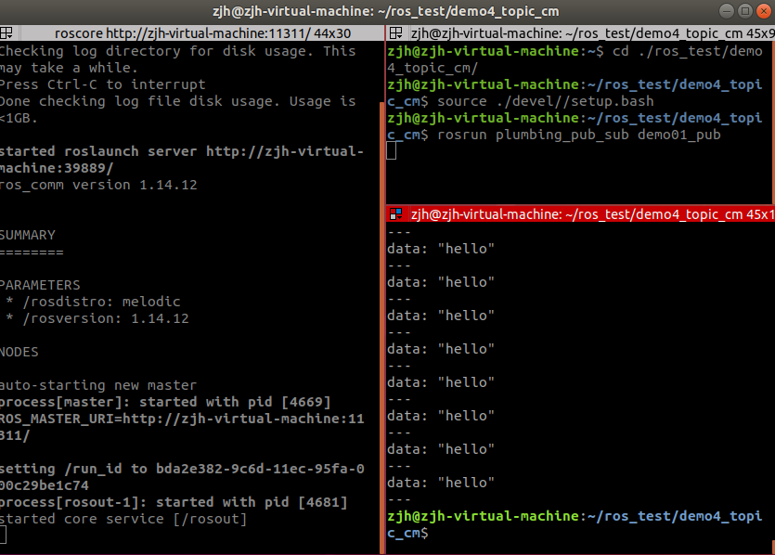Image resolution: width=775 pixels, height=555 pixels.
Task: Open layout menu icon of red-titled terminal pane
Action: click(x=396, y=214)
